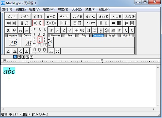Insert curly braces template from small bar

pos(95,31)
